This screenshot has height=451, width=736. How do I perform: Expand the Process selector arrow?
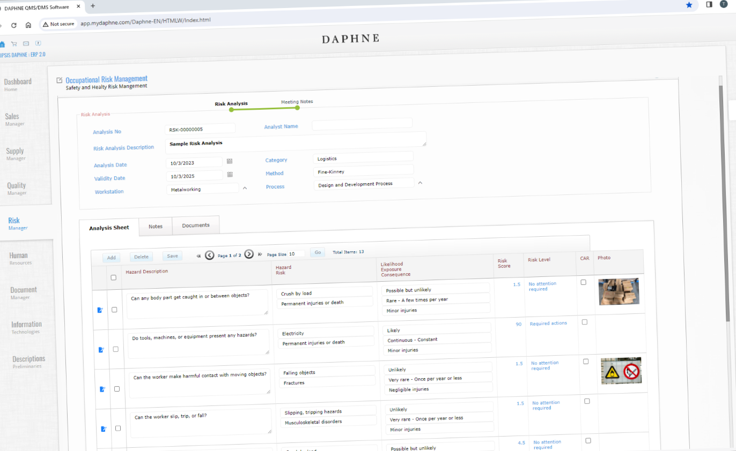[420, 183]
